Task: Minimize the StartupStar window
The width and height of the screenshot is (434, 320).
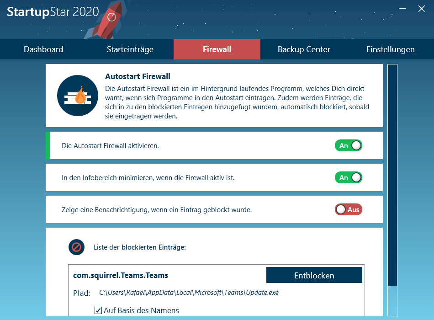Action: pyautogui.click(x=402, y=9)
